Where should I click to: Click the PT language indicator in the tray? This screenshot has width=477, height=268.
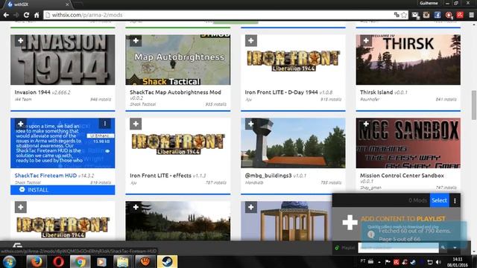[x=363, y=261]
